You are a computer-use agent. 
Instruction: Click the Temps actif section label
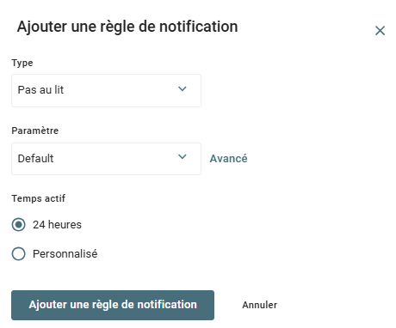[x=39, y=198]
